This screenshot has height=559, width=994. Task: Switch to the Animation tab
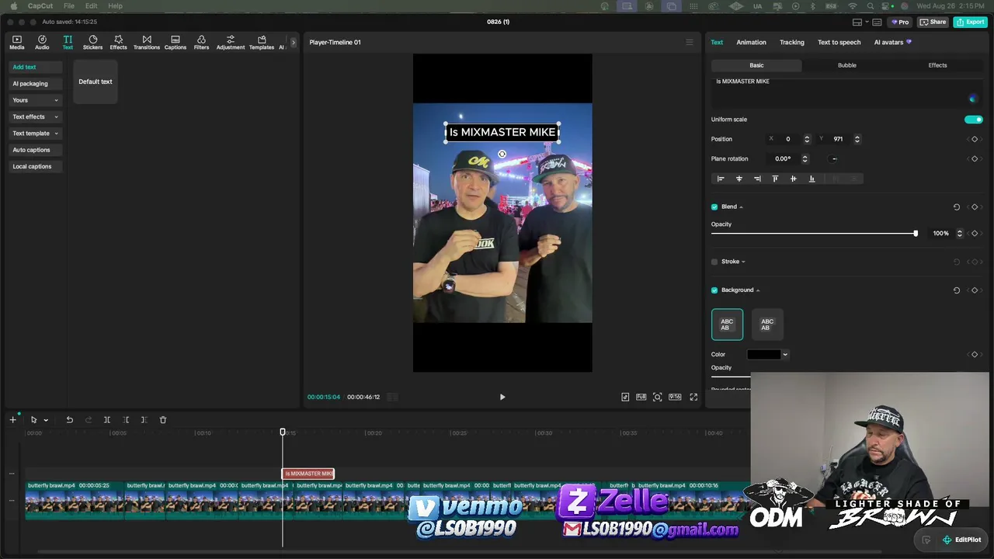(751, 42)
